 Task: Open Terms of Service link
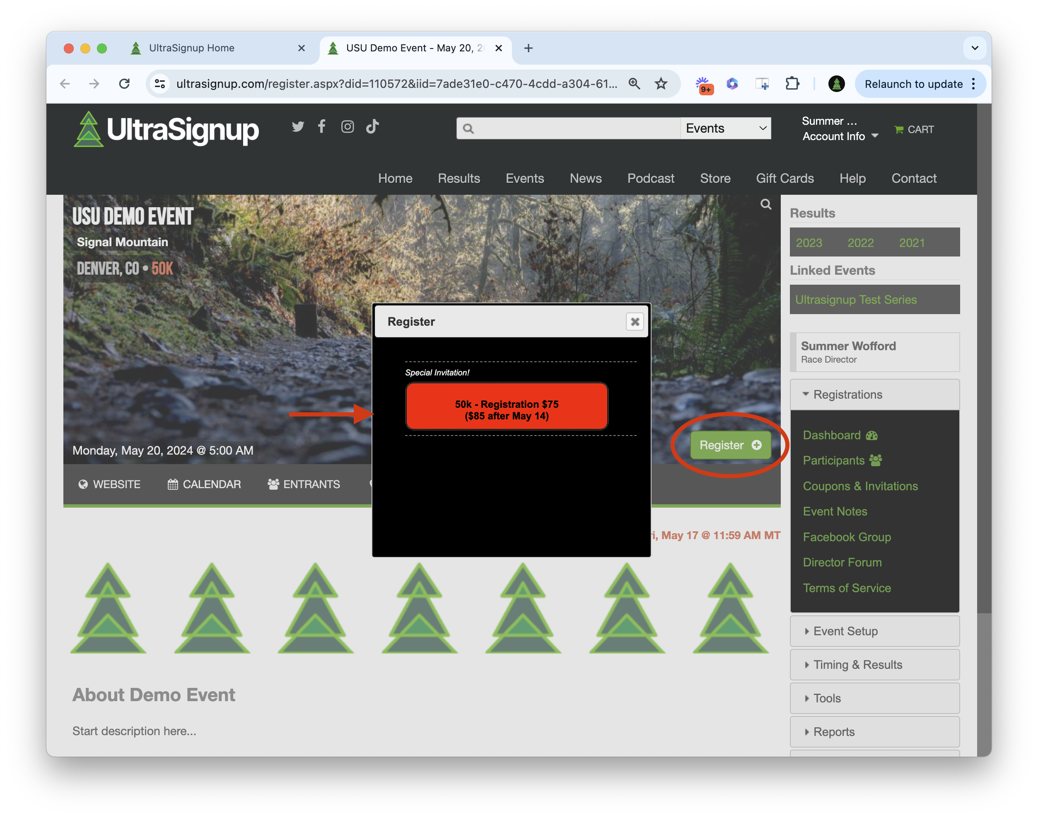coord(847,588)
